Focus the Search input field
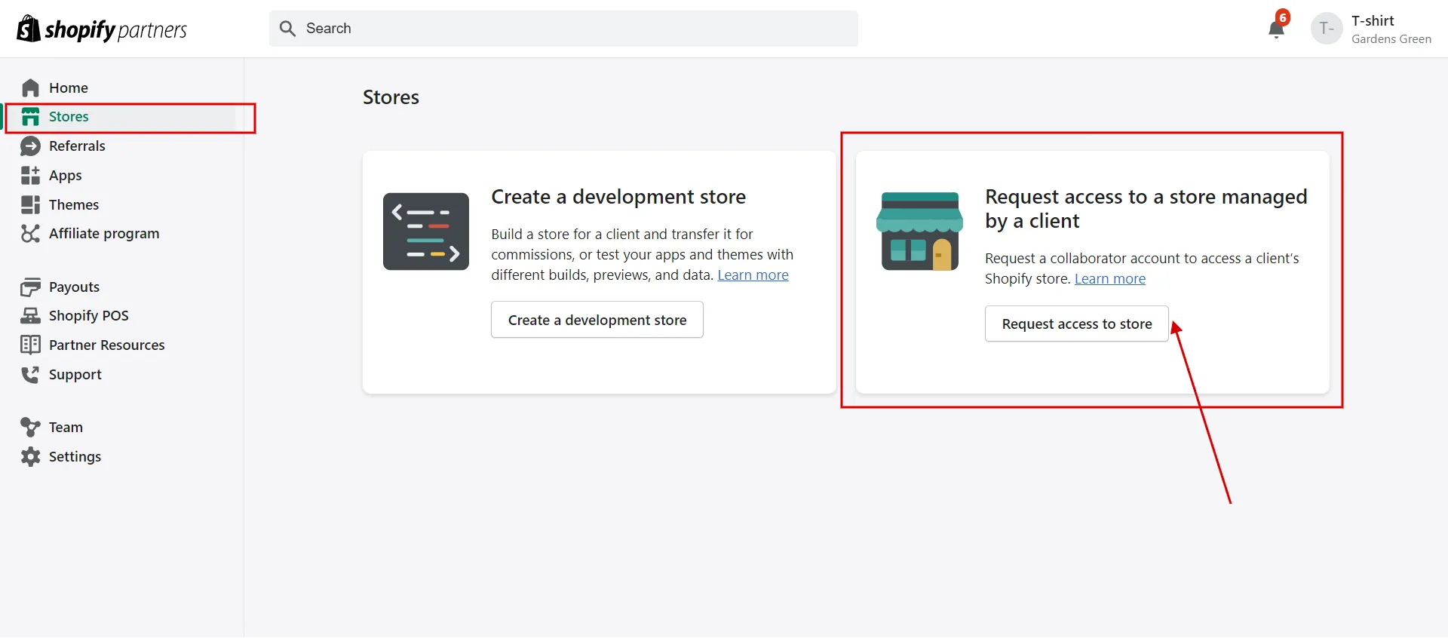Image resolution: width=1448 pixels, height=638 pixels. coord(563,29)
